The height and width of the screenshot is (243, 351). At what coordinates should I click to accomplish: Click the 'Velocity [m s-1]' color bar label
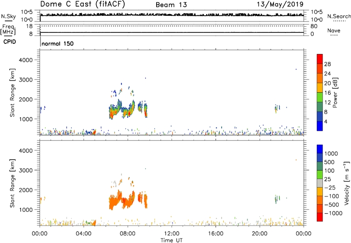pyautogui.click(x=347, y=183)
